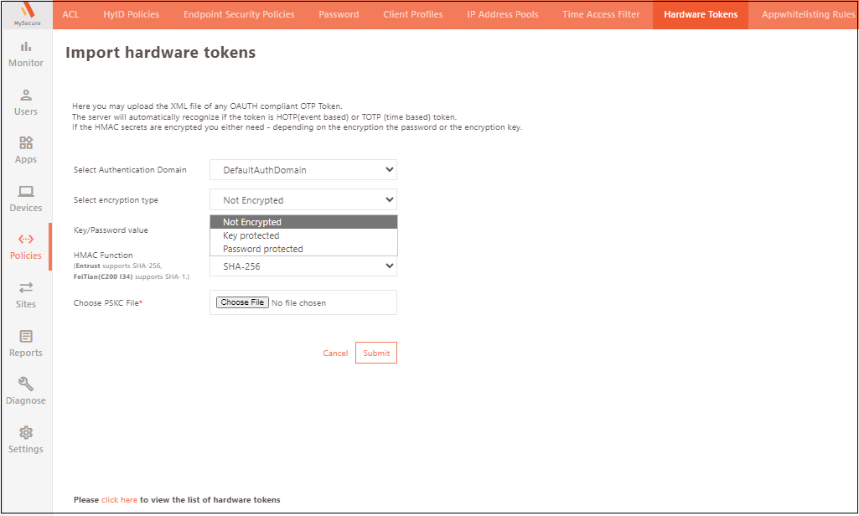859x516 pixels.
Task: Select the Password protected option
Action: click(263, 249)
